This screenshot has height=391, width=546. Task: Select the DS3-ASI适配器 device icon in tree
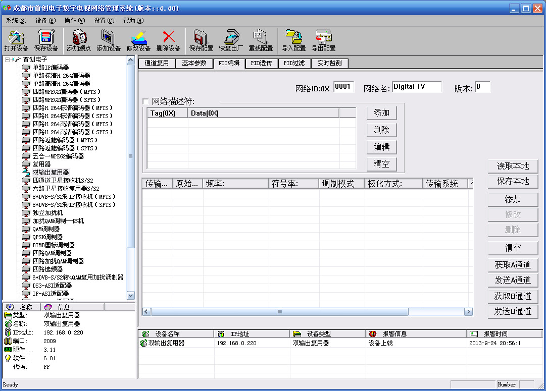26,285
